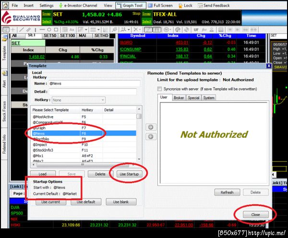Open the clock period dropdown
Viewport: 288px width, 238px height.
click(170, 30)
